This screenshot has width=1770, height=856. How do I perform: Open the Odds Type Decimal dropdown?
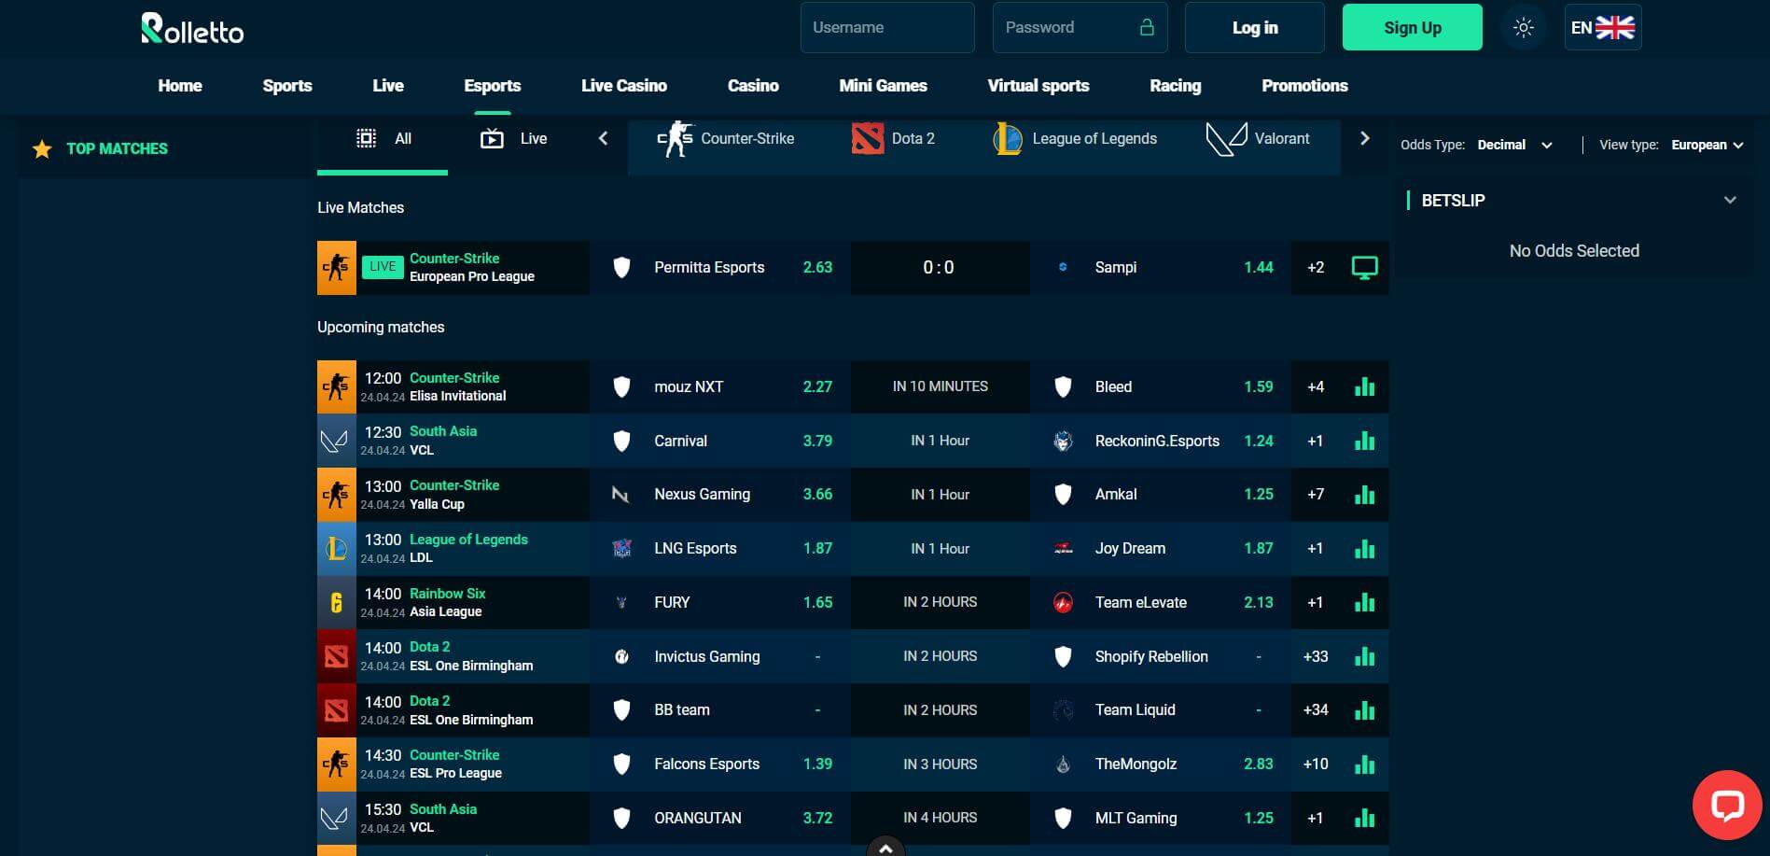(x=1515, y=145)
